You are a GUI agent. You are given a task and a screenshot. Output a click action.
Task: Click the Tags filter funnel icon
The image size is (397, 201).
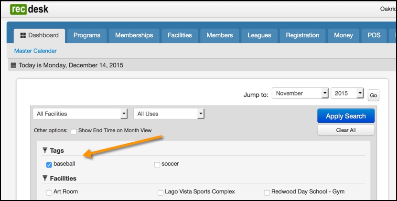coord(45,150)
